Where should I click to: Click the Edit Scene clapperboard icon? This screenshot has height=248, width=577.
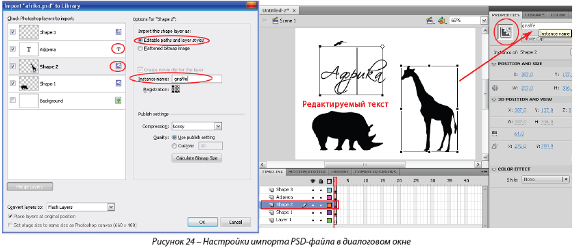coord(430,21)
